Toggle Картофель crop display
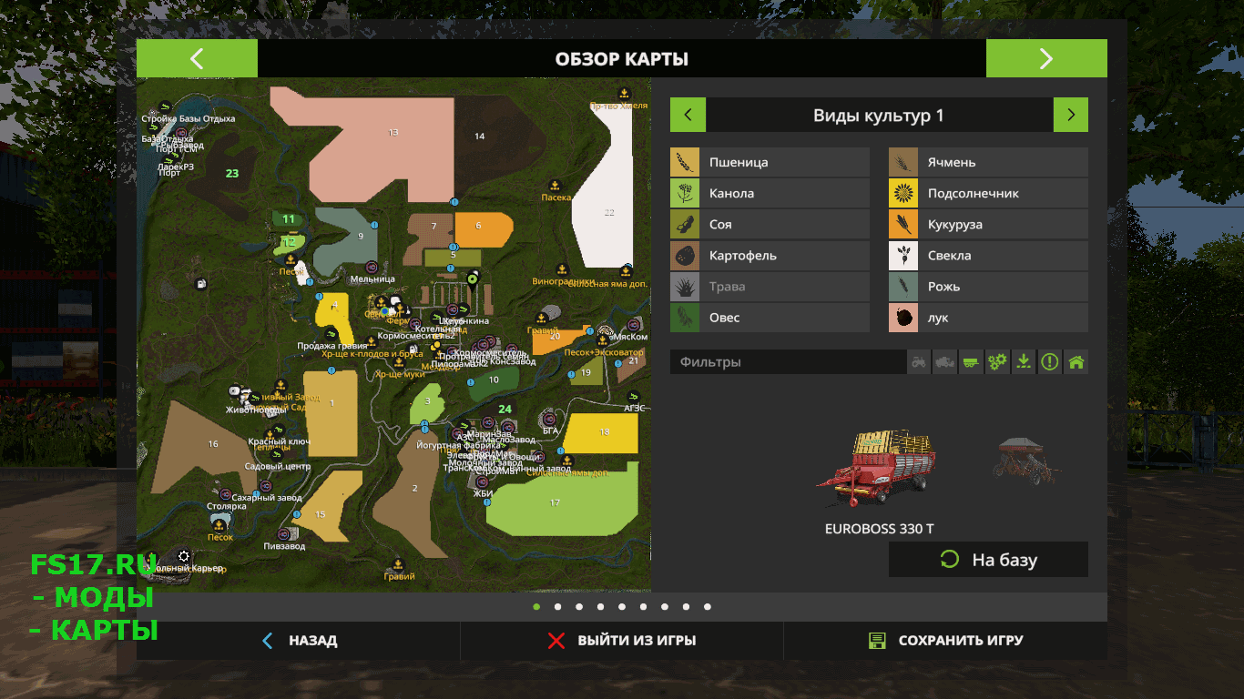1244x699 pixels. 770,255
